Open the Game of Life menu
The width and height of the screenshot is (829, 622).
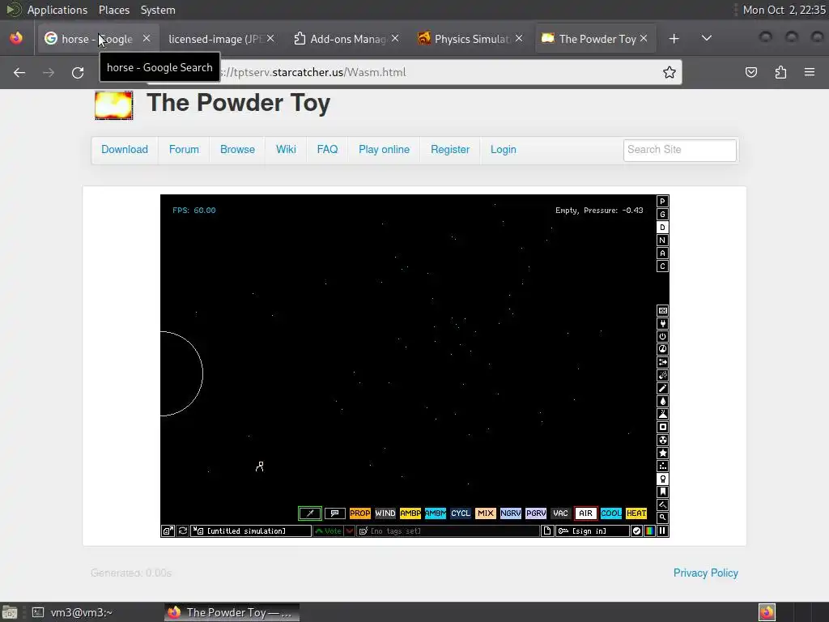662,466
